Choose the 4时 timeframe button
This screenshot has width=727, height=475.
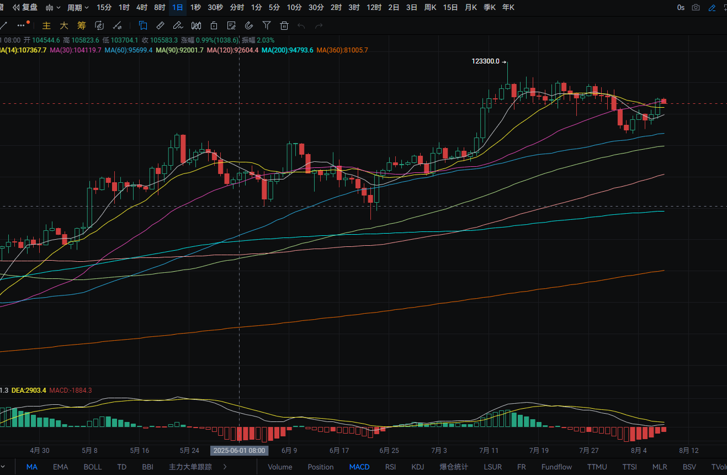[142, 8]
